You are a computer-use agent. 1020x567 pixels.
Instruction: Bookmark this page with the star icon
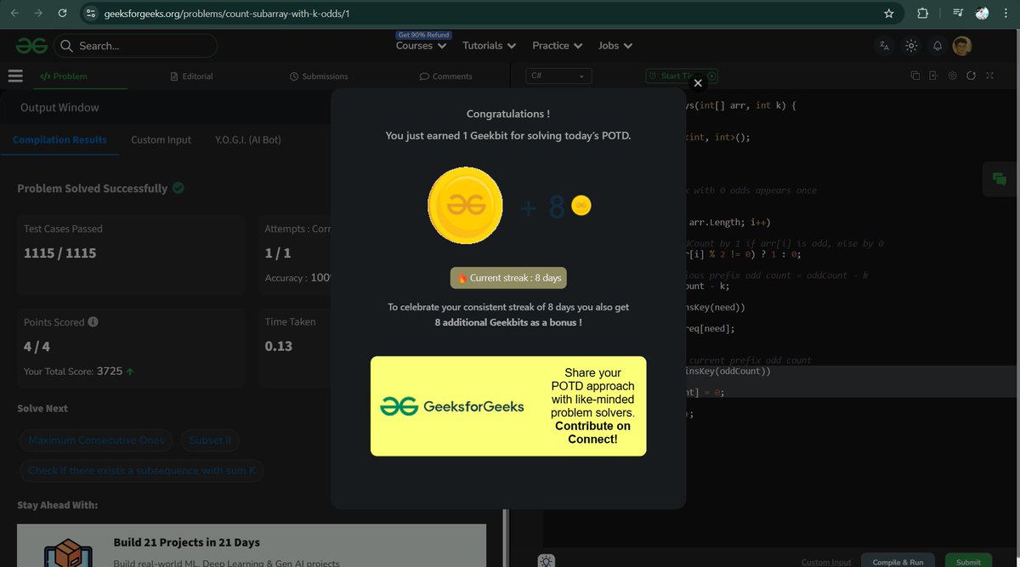tap(889, 14)
